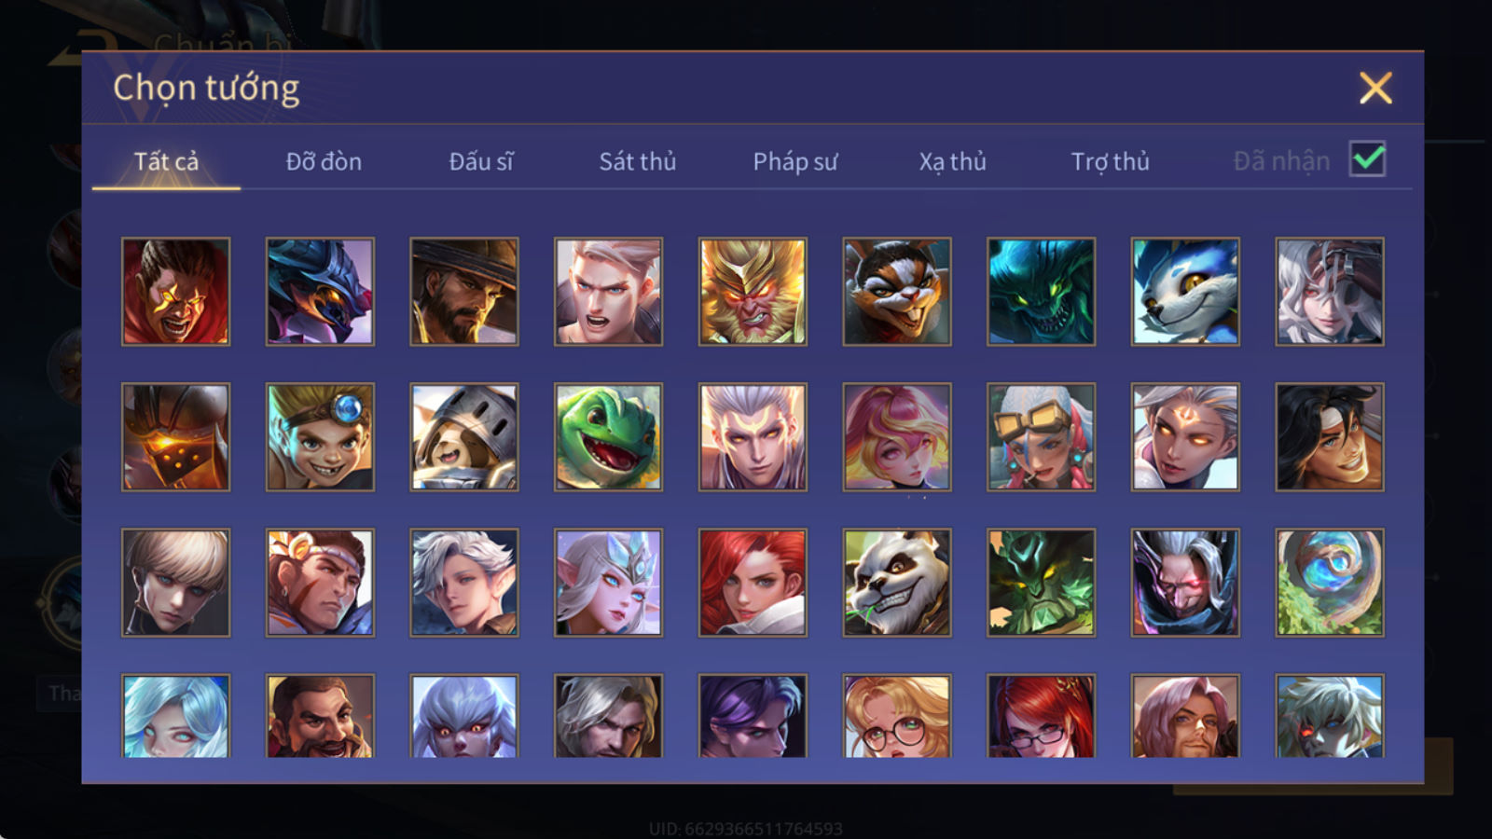Switch to the Đỡ đòn tab
The height and width of the screenshot is (839, 1492).
click(x=324, y=161)
